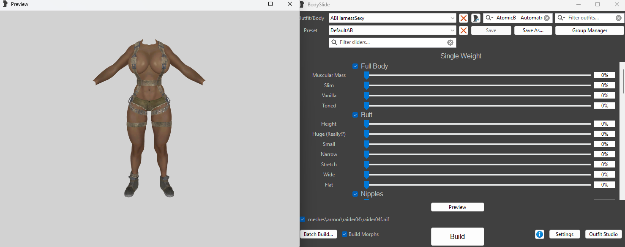
Task: Click the Preview window title icon
Action: coord(5,4)
